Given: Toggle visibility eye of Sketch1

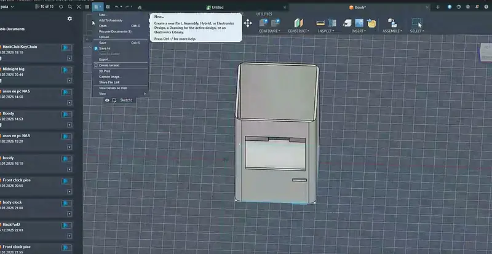Looking at the screenshot, I should coord(107,100).
